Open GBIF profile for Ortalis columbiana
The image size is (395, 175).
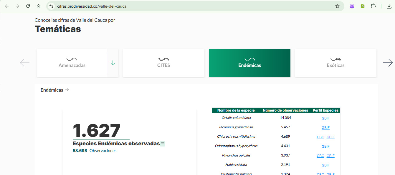pyautogui.click(x=325, y=118)
